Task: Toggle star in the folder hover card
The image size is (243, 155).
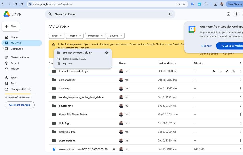Action: [107, 53]
